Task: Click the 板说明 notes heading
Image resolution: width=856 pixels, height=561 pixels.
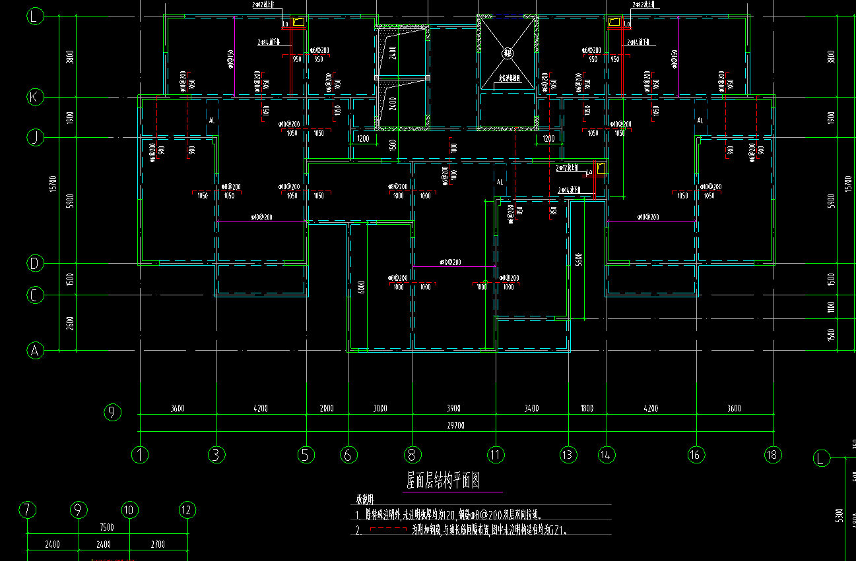Action: pos(364,500)
